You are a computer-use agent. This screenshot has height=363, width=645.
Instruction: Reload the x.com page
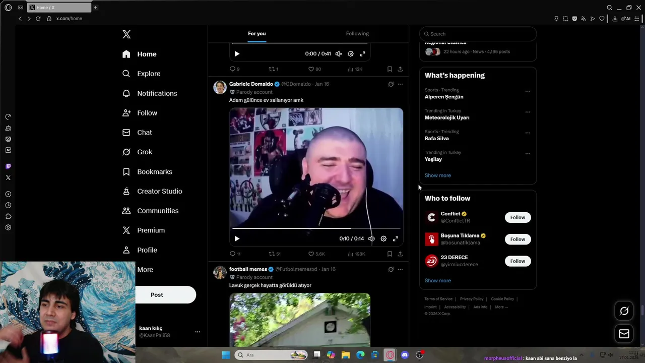coord(38,19)
